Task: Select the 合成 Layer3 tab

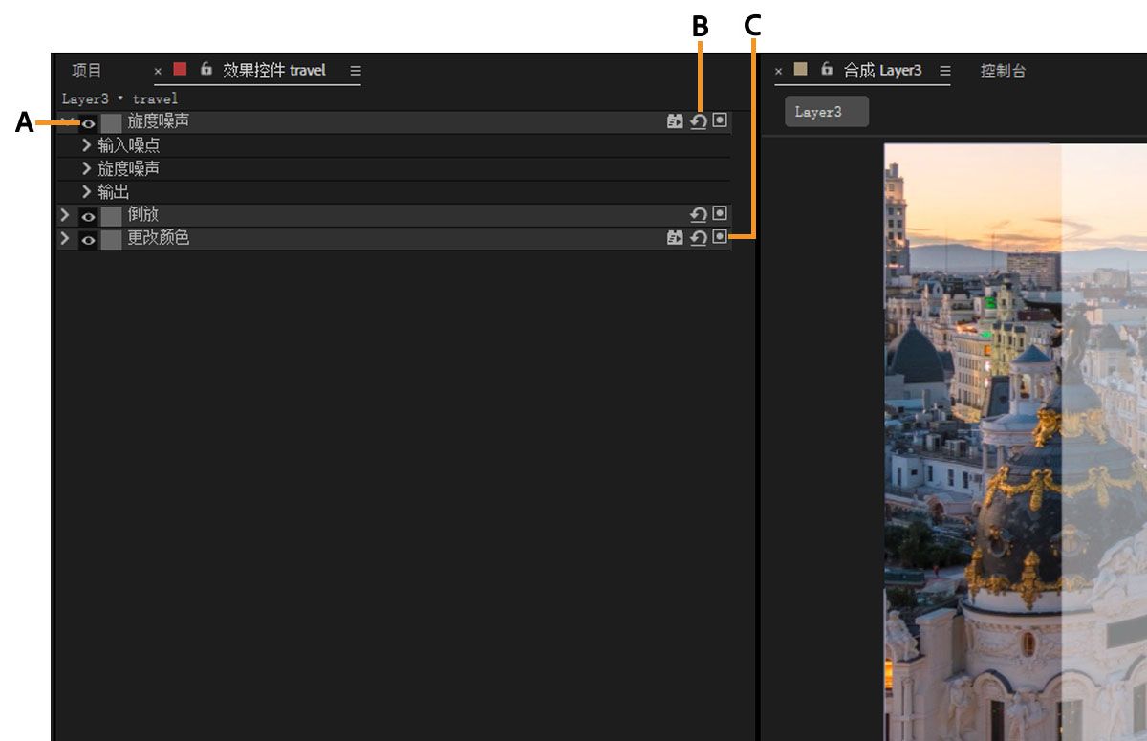Action: pyautogui.click(x=883, y=70)
